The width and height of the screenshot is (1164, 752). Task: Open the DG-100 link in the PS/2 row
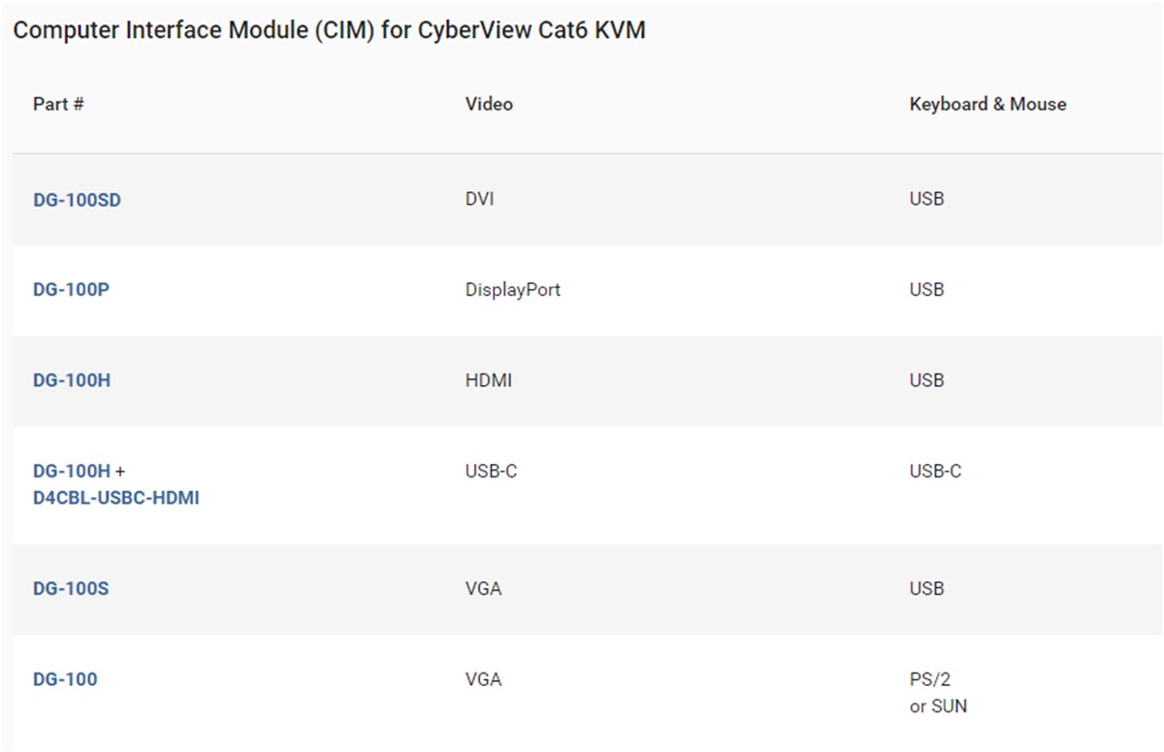(65, 679)
